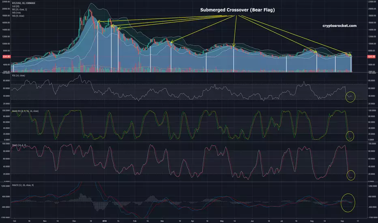Click the Stoch (14, 3, 3) pane label
The width and height of the screenshot is (378, 223).
tap(19, 145)
